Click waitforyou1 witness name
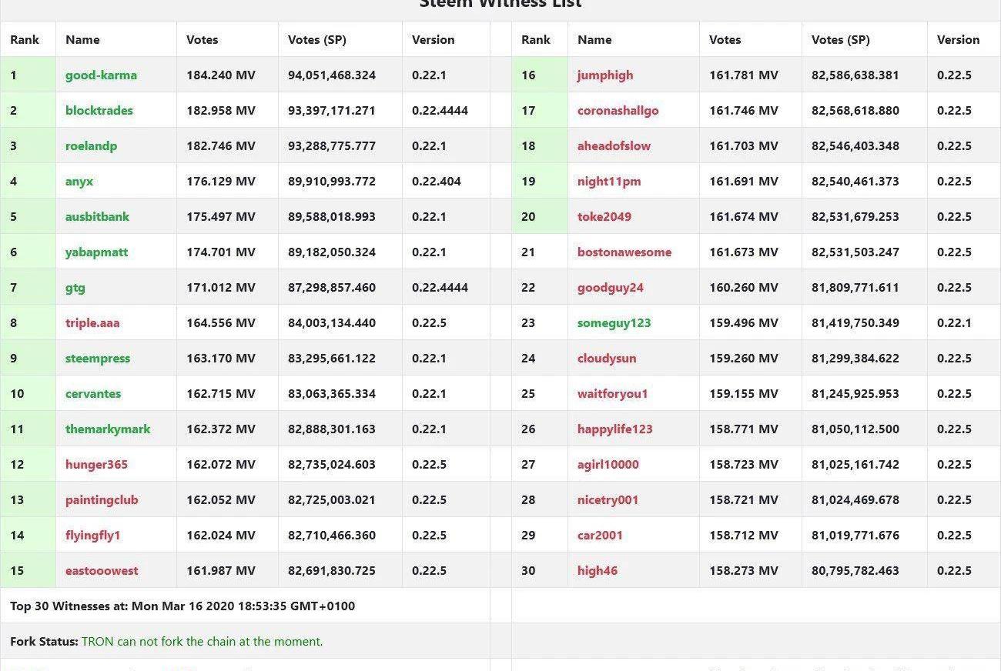This screenshot has height=671, width=1001. pyautogui.click(x=613, y=394)
